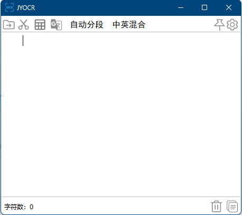The height and width of the screenshot is (215, 242).
Task: Click inside the empty OCR text area
Action: coord(121,115)
